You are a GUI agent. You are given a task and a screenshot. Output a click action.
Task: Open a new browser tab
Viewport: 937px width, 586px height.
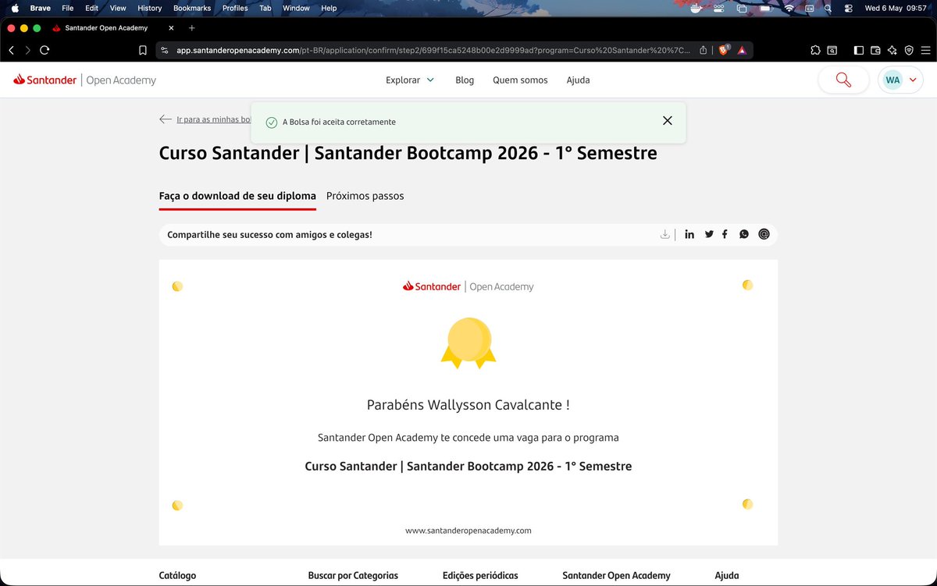click(192, 28)
